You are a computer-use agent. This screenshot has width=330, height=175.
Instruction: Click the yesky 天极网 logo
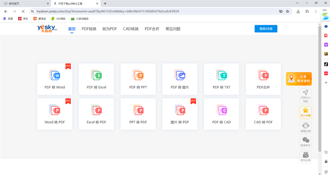coord(47,28)
